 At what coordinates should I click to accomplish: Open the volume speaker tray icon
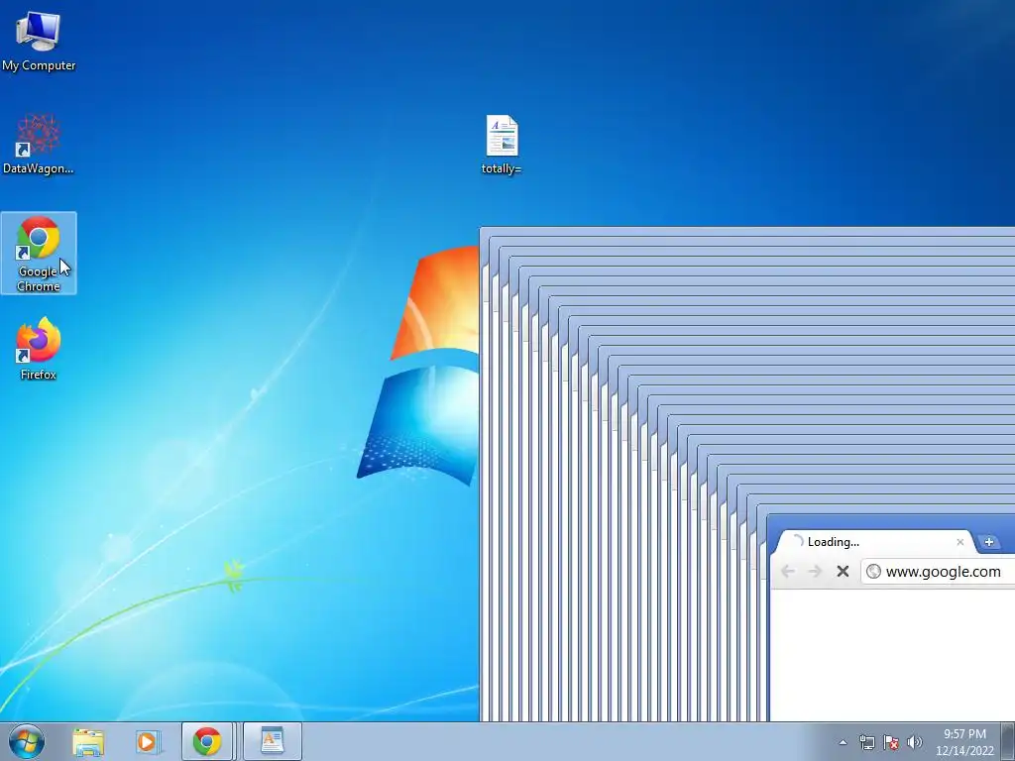pyautogui.click(x=915, y=742)
